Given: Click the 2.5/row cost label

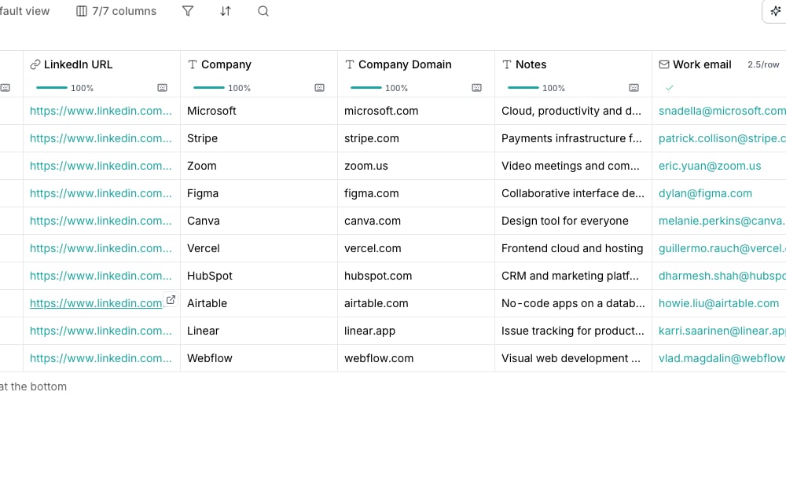Looking at the screenshot, I should pos(763,64).
